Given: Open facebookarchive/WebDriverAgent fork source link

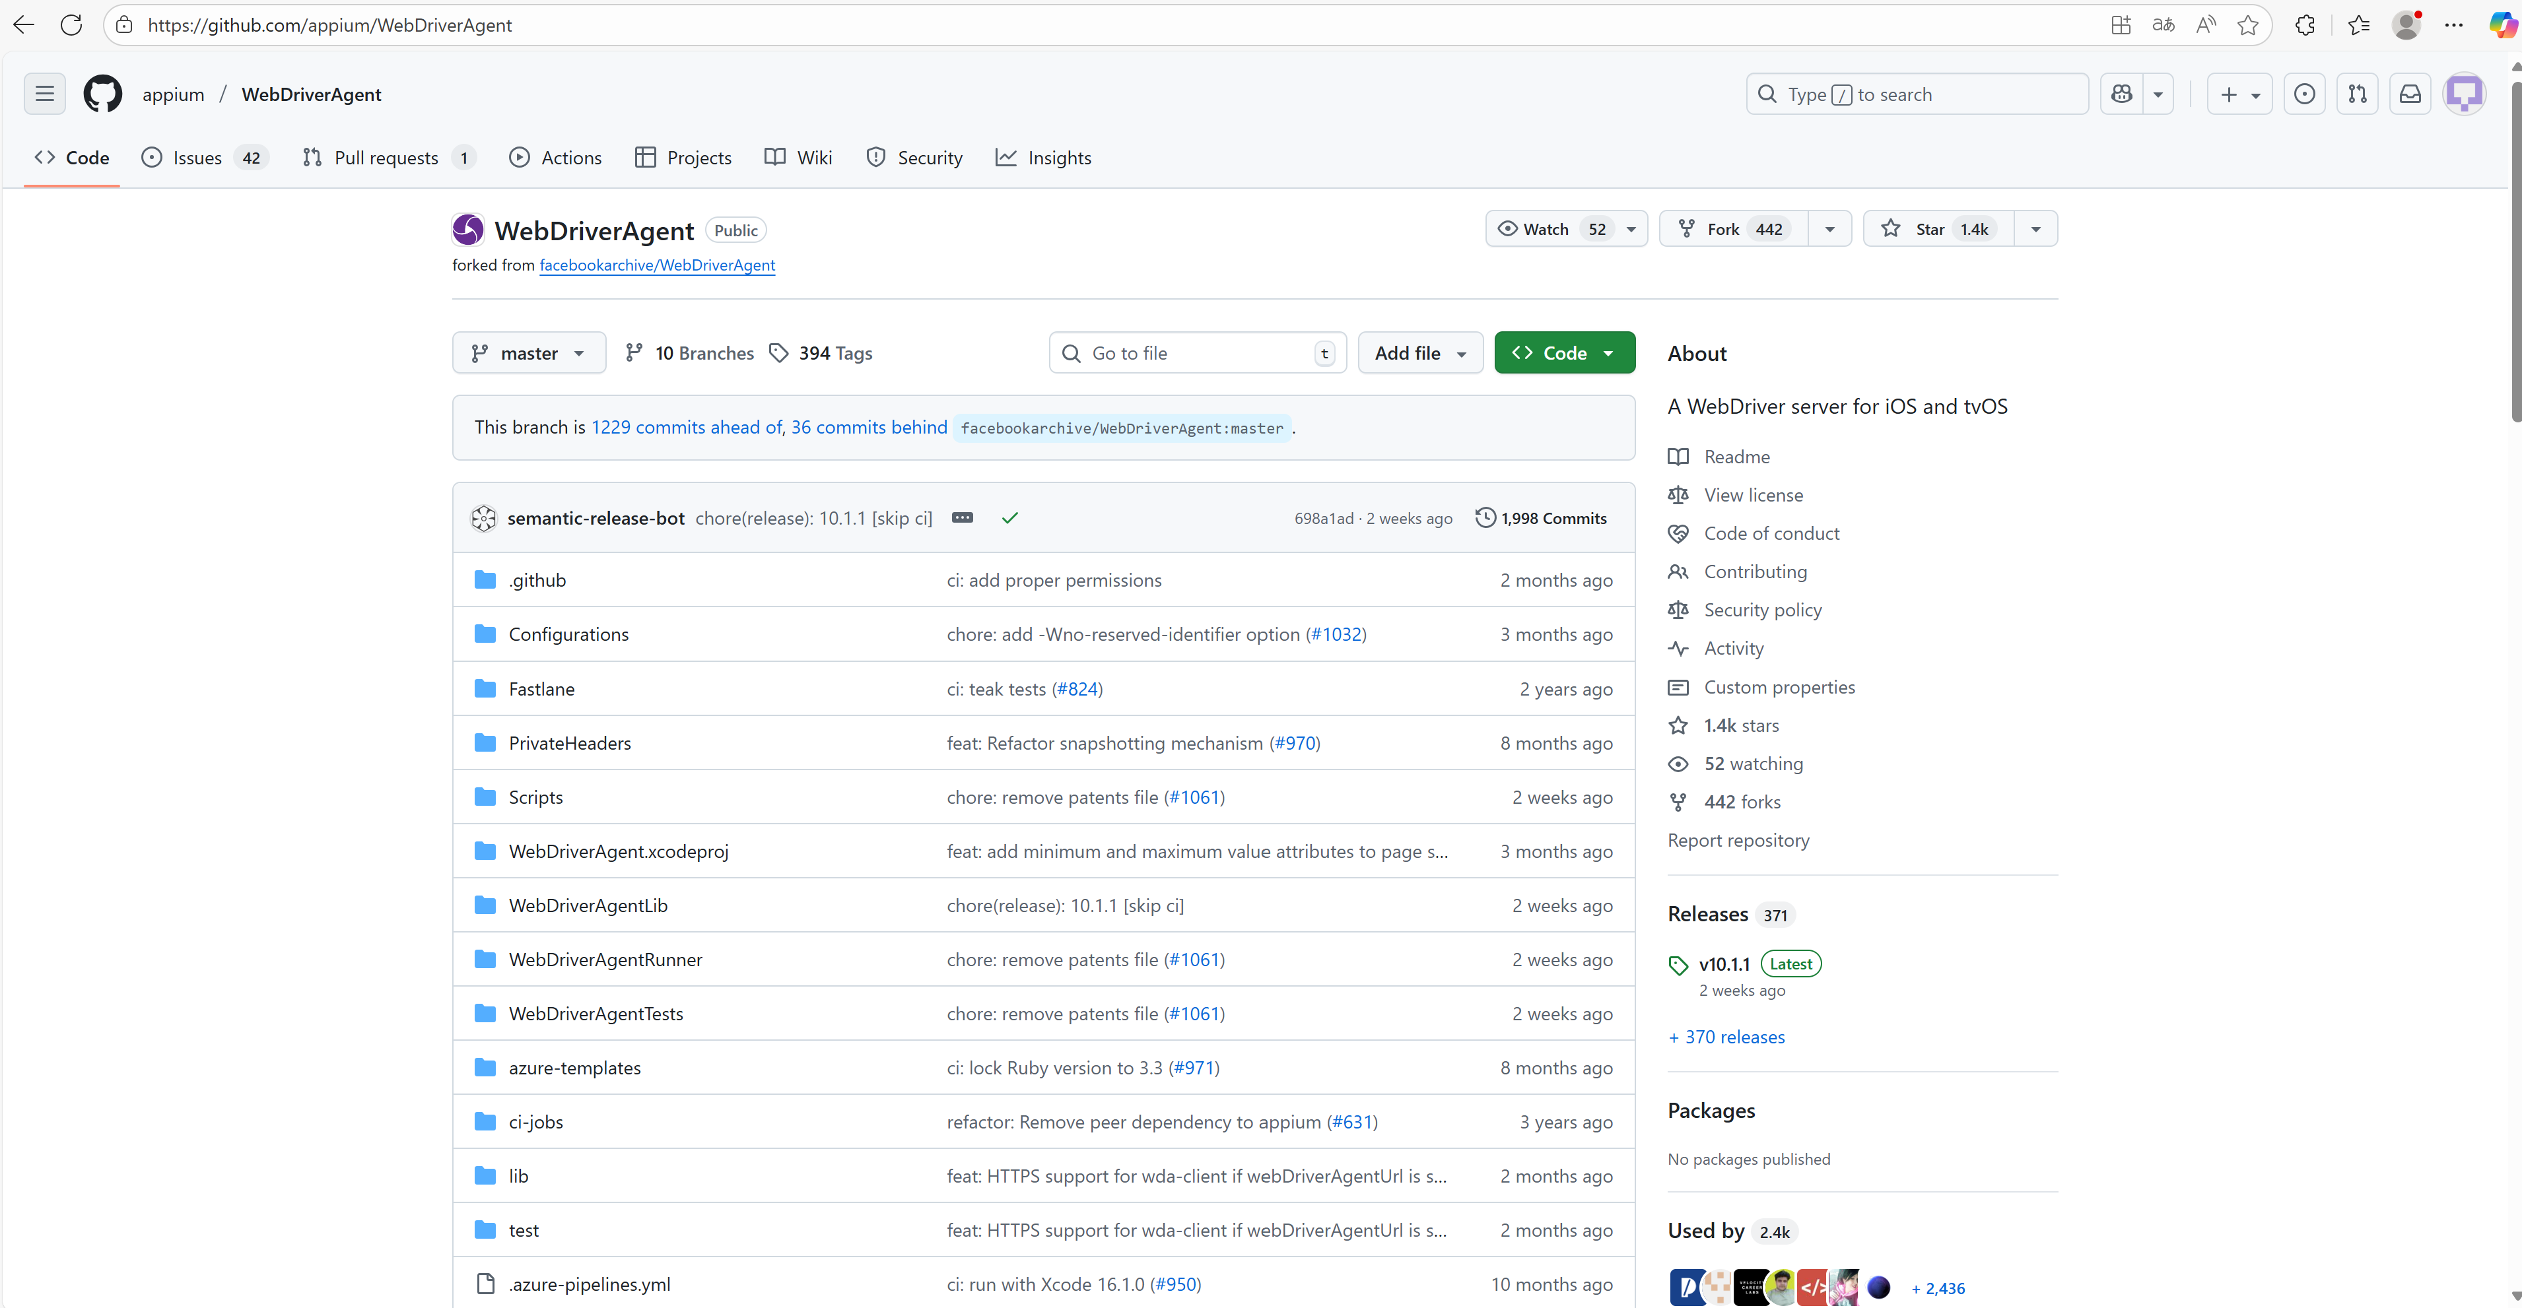Looking at the screenshot, I should [657, 265].
